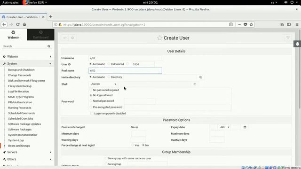
Task: Reload the current page
Action: click(x=18, y=24)
